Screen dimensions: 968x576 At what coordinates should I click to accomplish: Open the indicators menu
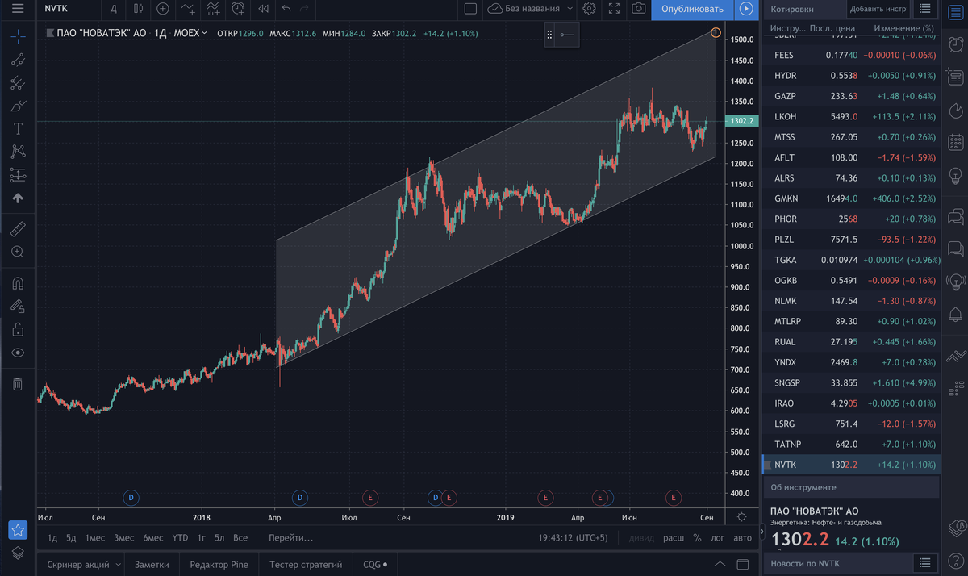click(188, 9)
